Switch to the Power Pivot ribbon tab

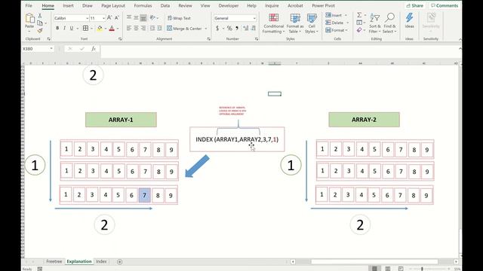[323, 5]
